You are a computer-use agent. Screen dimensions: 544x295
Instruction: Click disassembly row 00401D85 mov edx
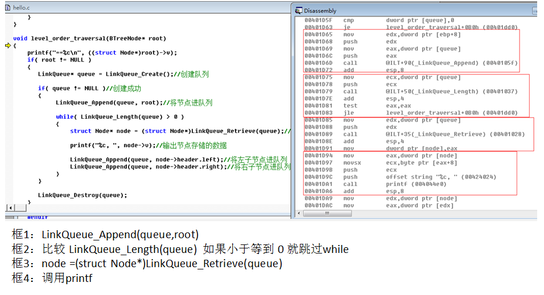382,120
